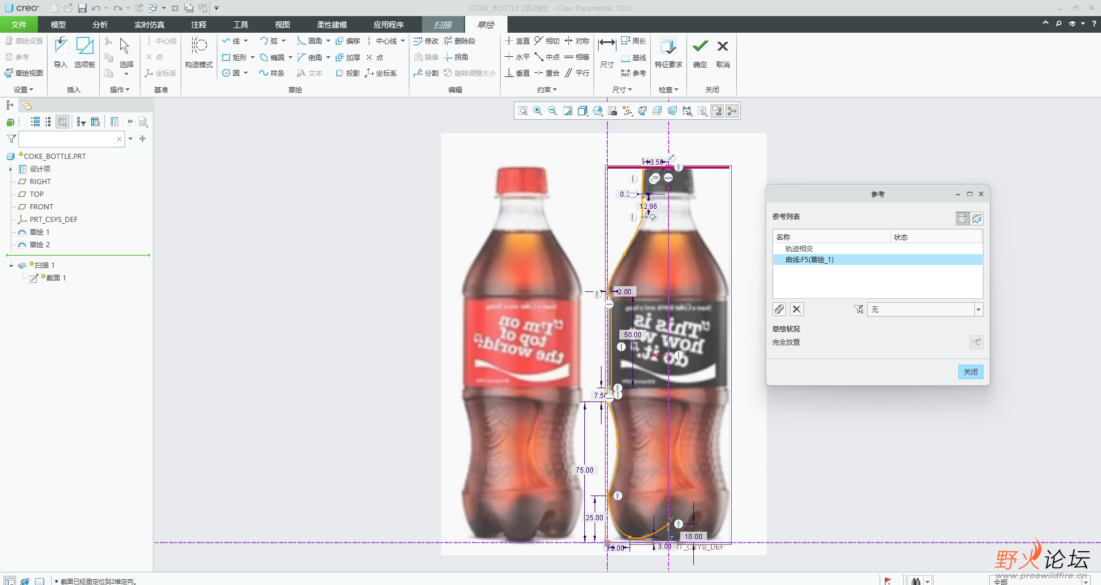Click the 关闭 button in 参考 dialog
The height and width of the screenshot is (585, 1101).
tap(970, 372)
